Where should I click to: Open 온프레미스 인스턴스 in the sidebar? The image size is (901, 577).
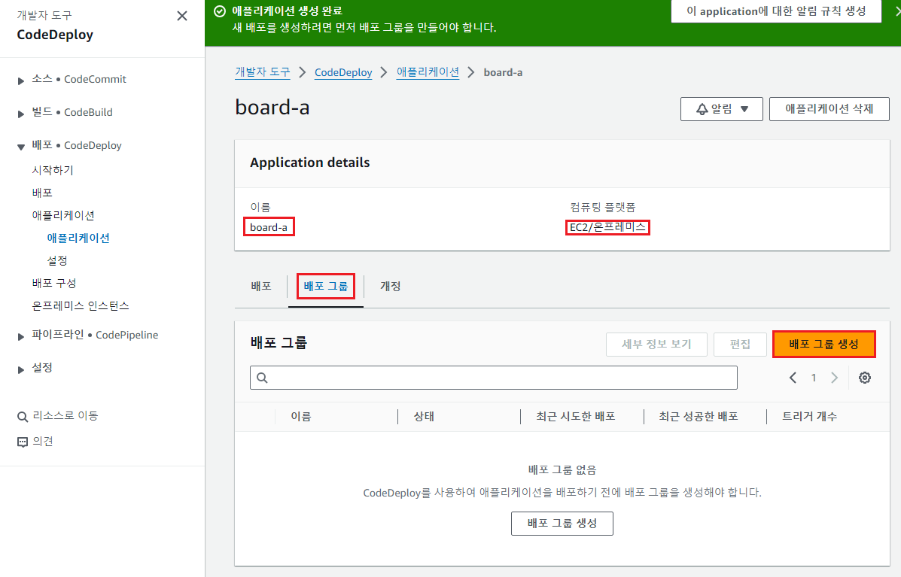(81, 305)
